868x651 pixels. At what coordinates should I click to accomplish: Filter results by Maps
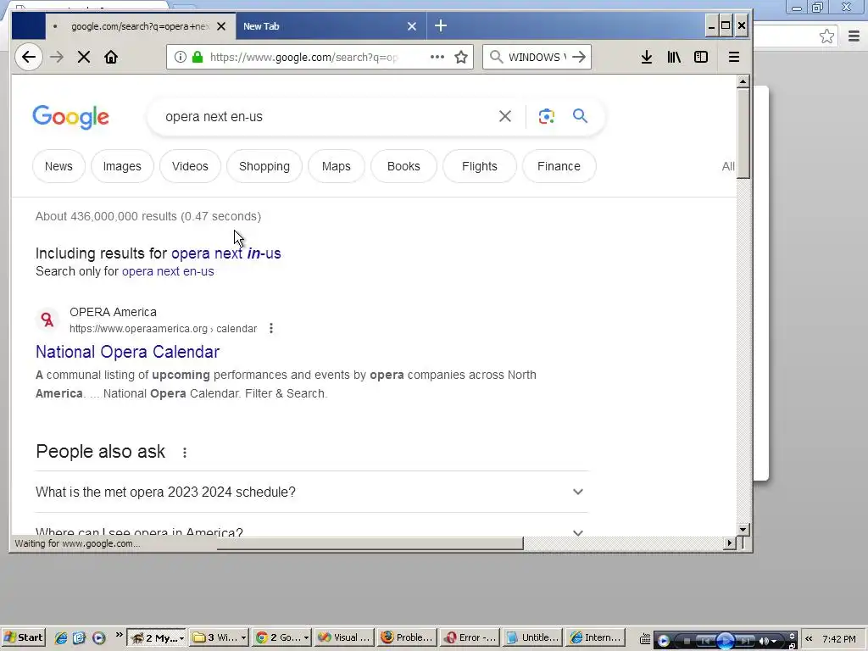336,166
